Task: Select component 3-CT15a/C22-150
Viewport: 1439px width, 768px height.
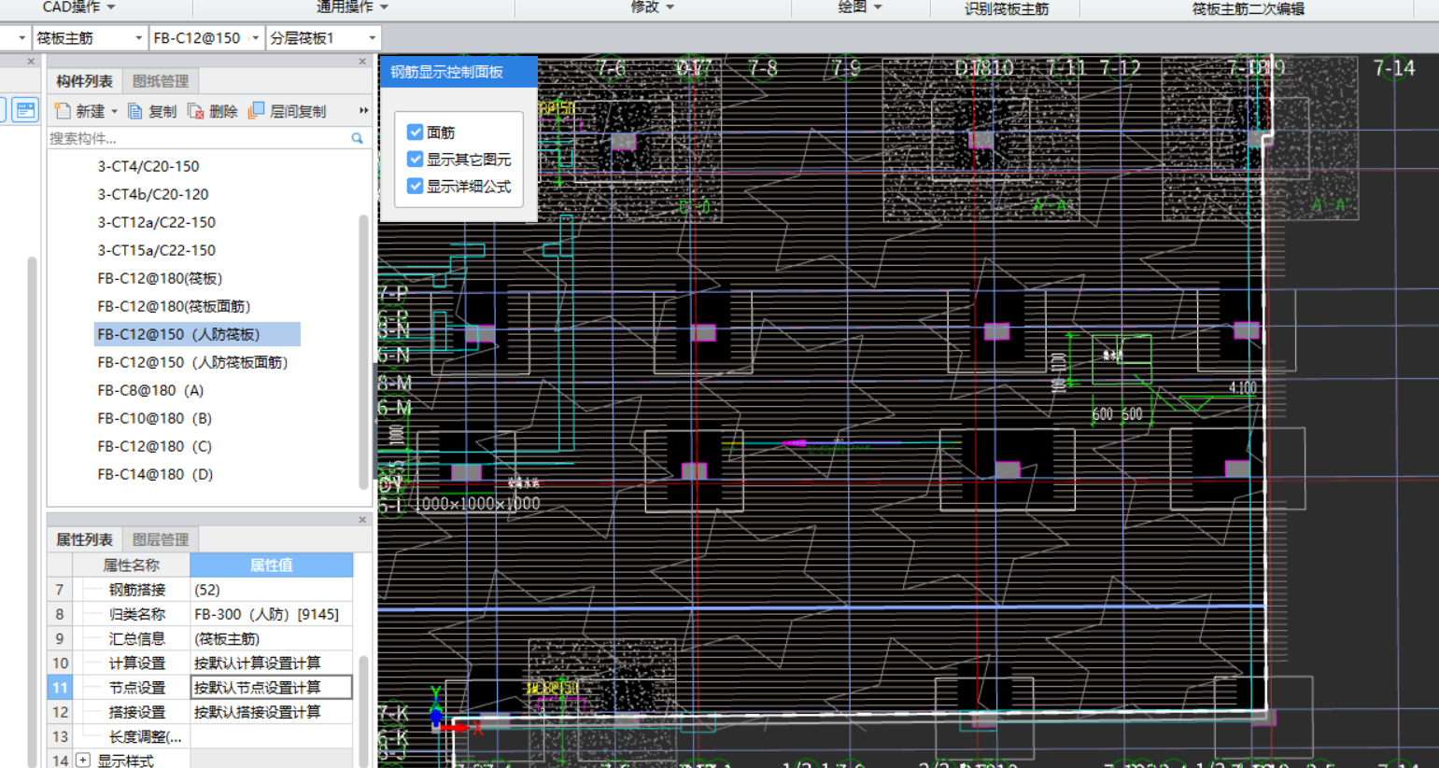Action: tap(157, 250)
